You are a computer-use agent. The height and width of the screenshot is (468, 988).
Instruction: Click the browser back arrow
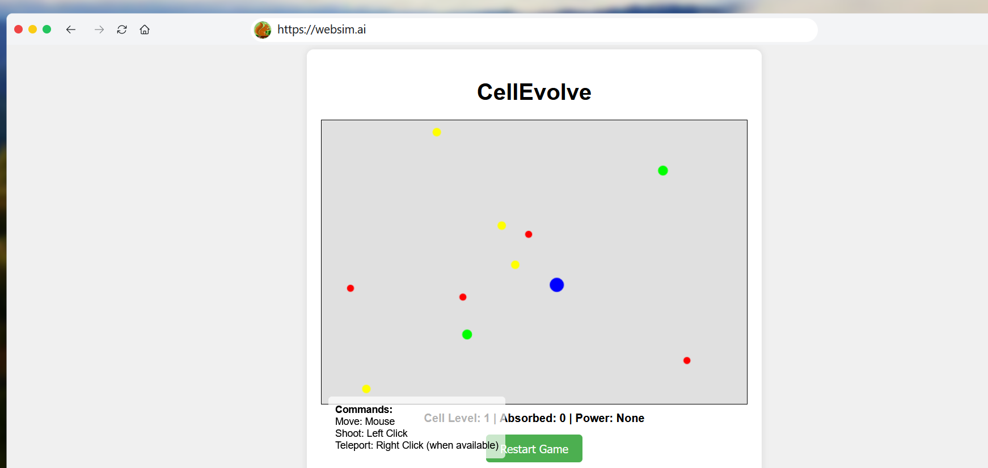click(x=71, y=29)
